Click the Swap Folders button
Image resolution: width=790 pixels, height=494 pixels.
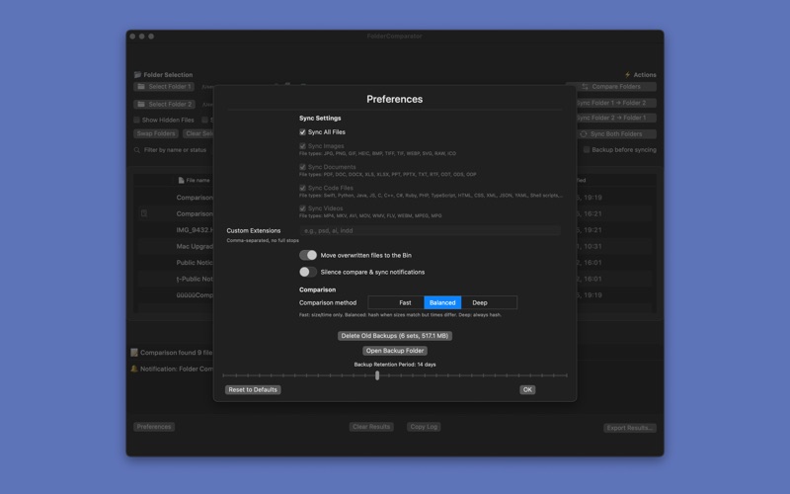(x=156, y=133)
